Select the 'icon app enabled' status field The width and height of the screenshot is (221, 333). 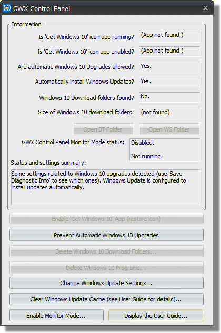click(x=169, y=52)
